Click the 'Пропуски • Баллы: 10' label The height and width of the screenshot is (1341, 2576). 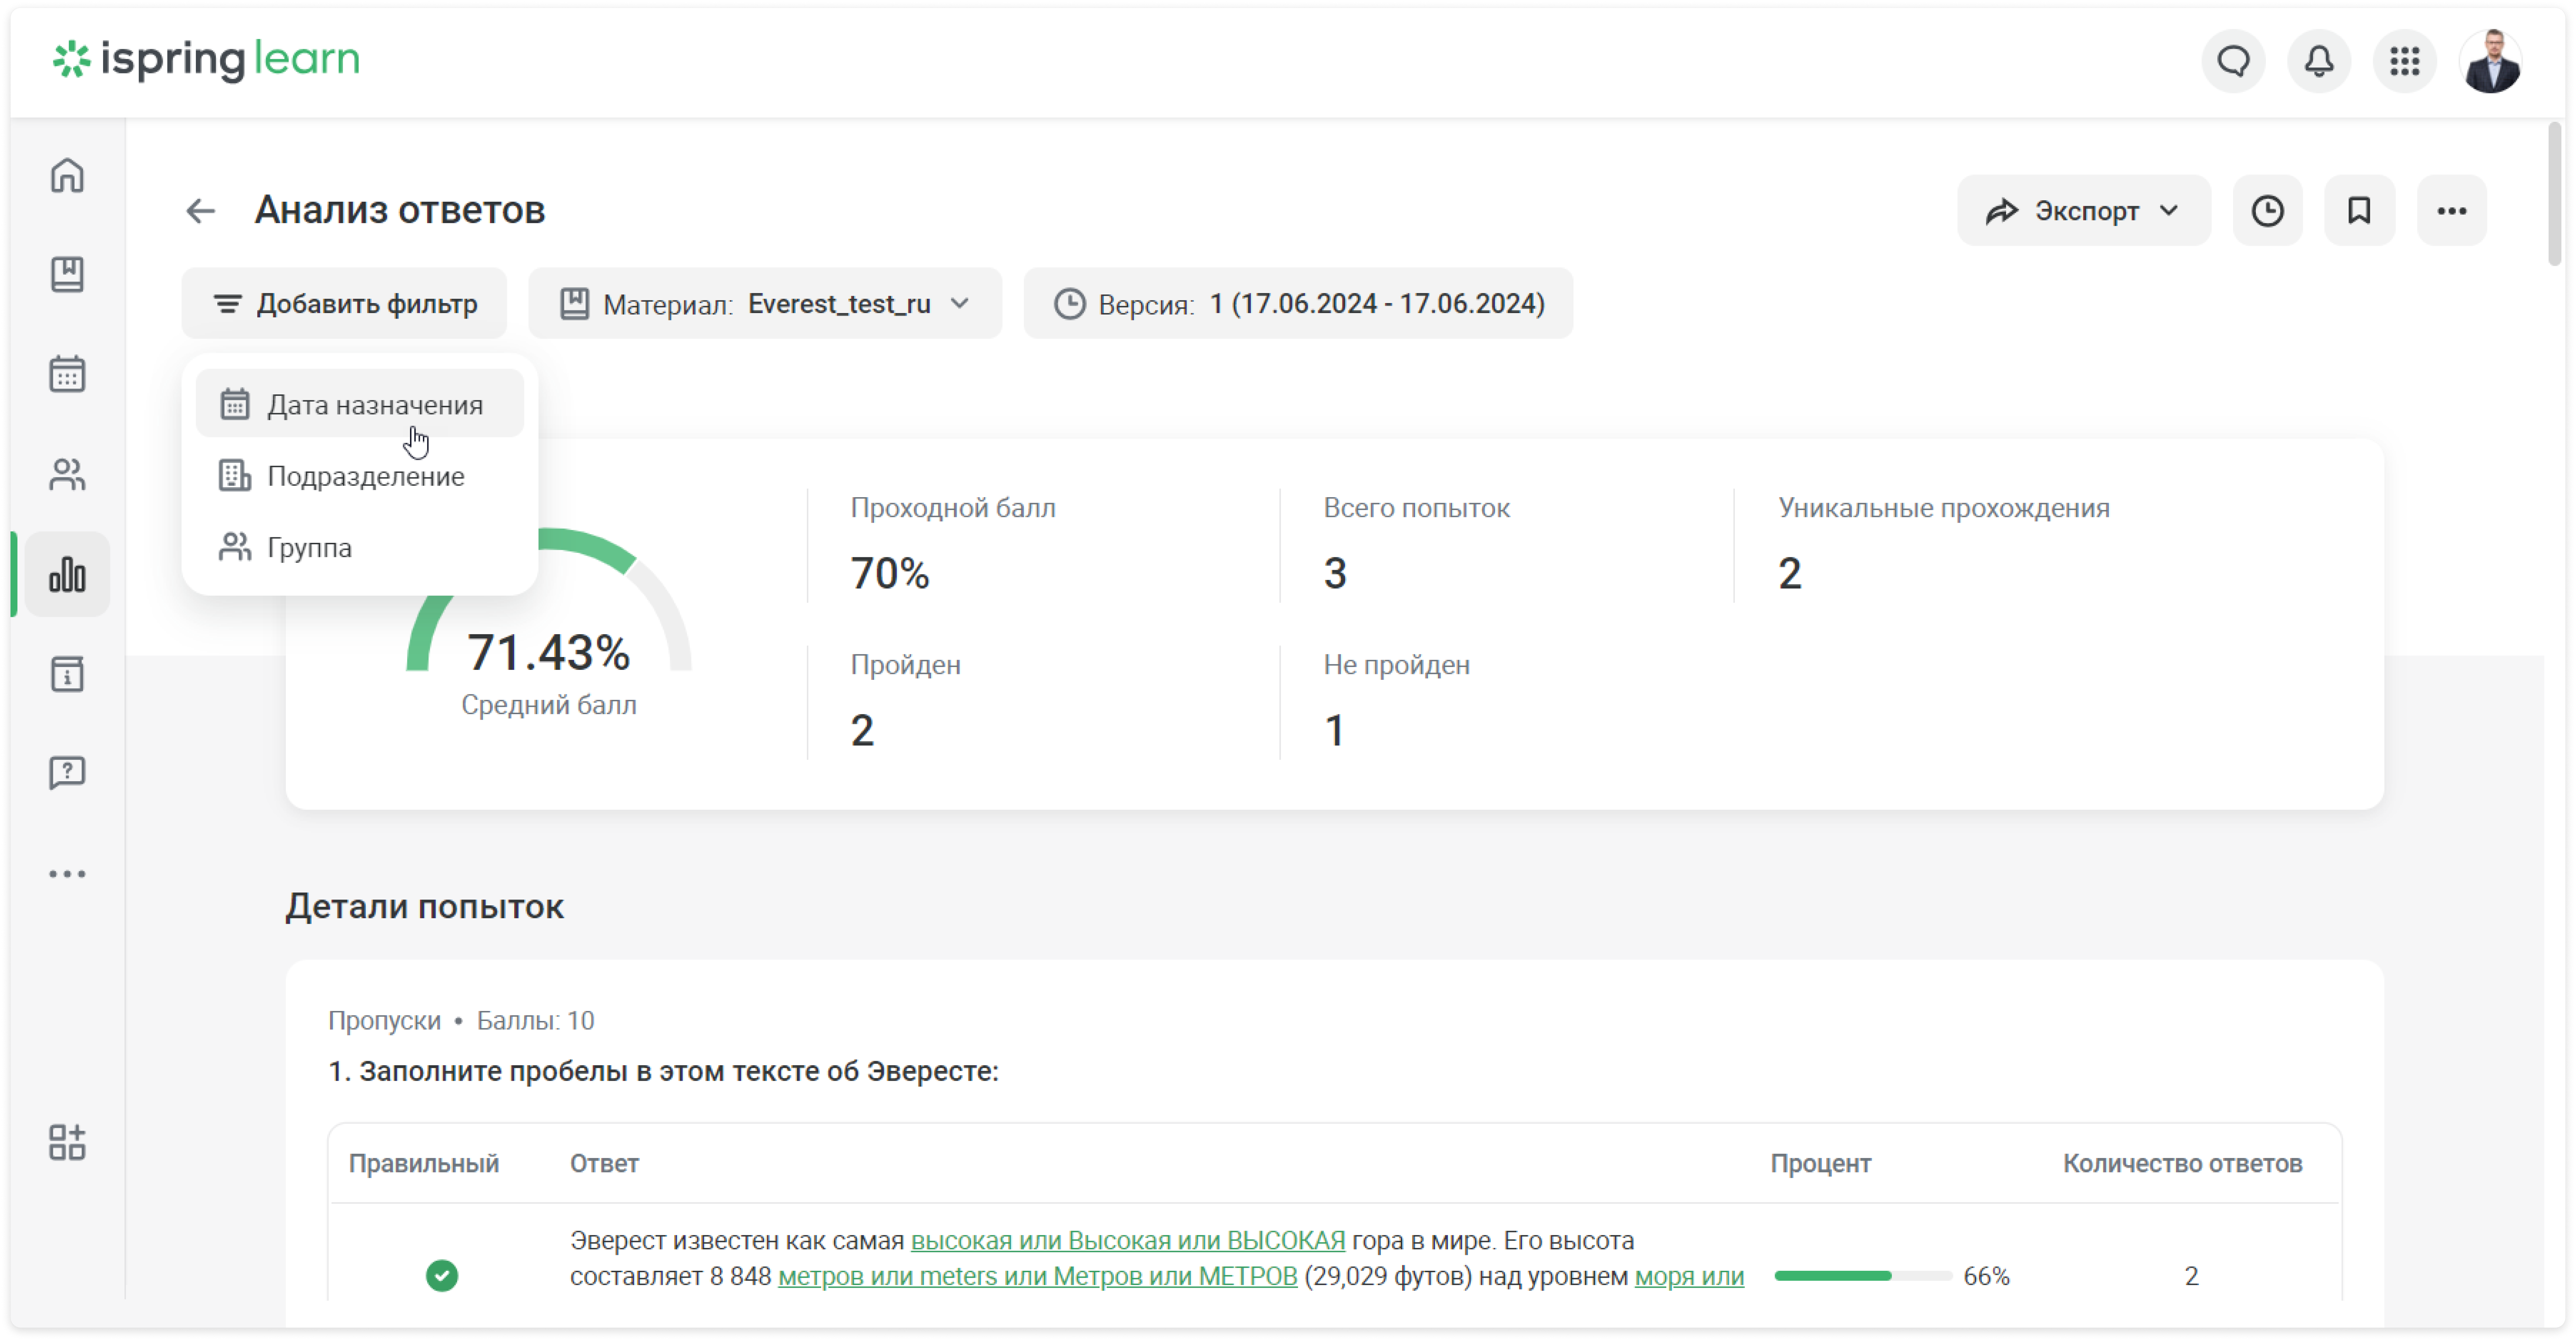(x=461, y=1021)
